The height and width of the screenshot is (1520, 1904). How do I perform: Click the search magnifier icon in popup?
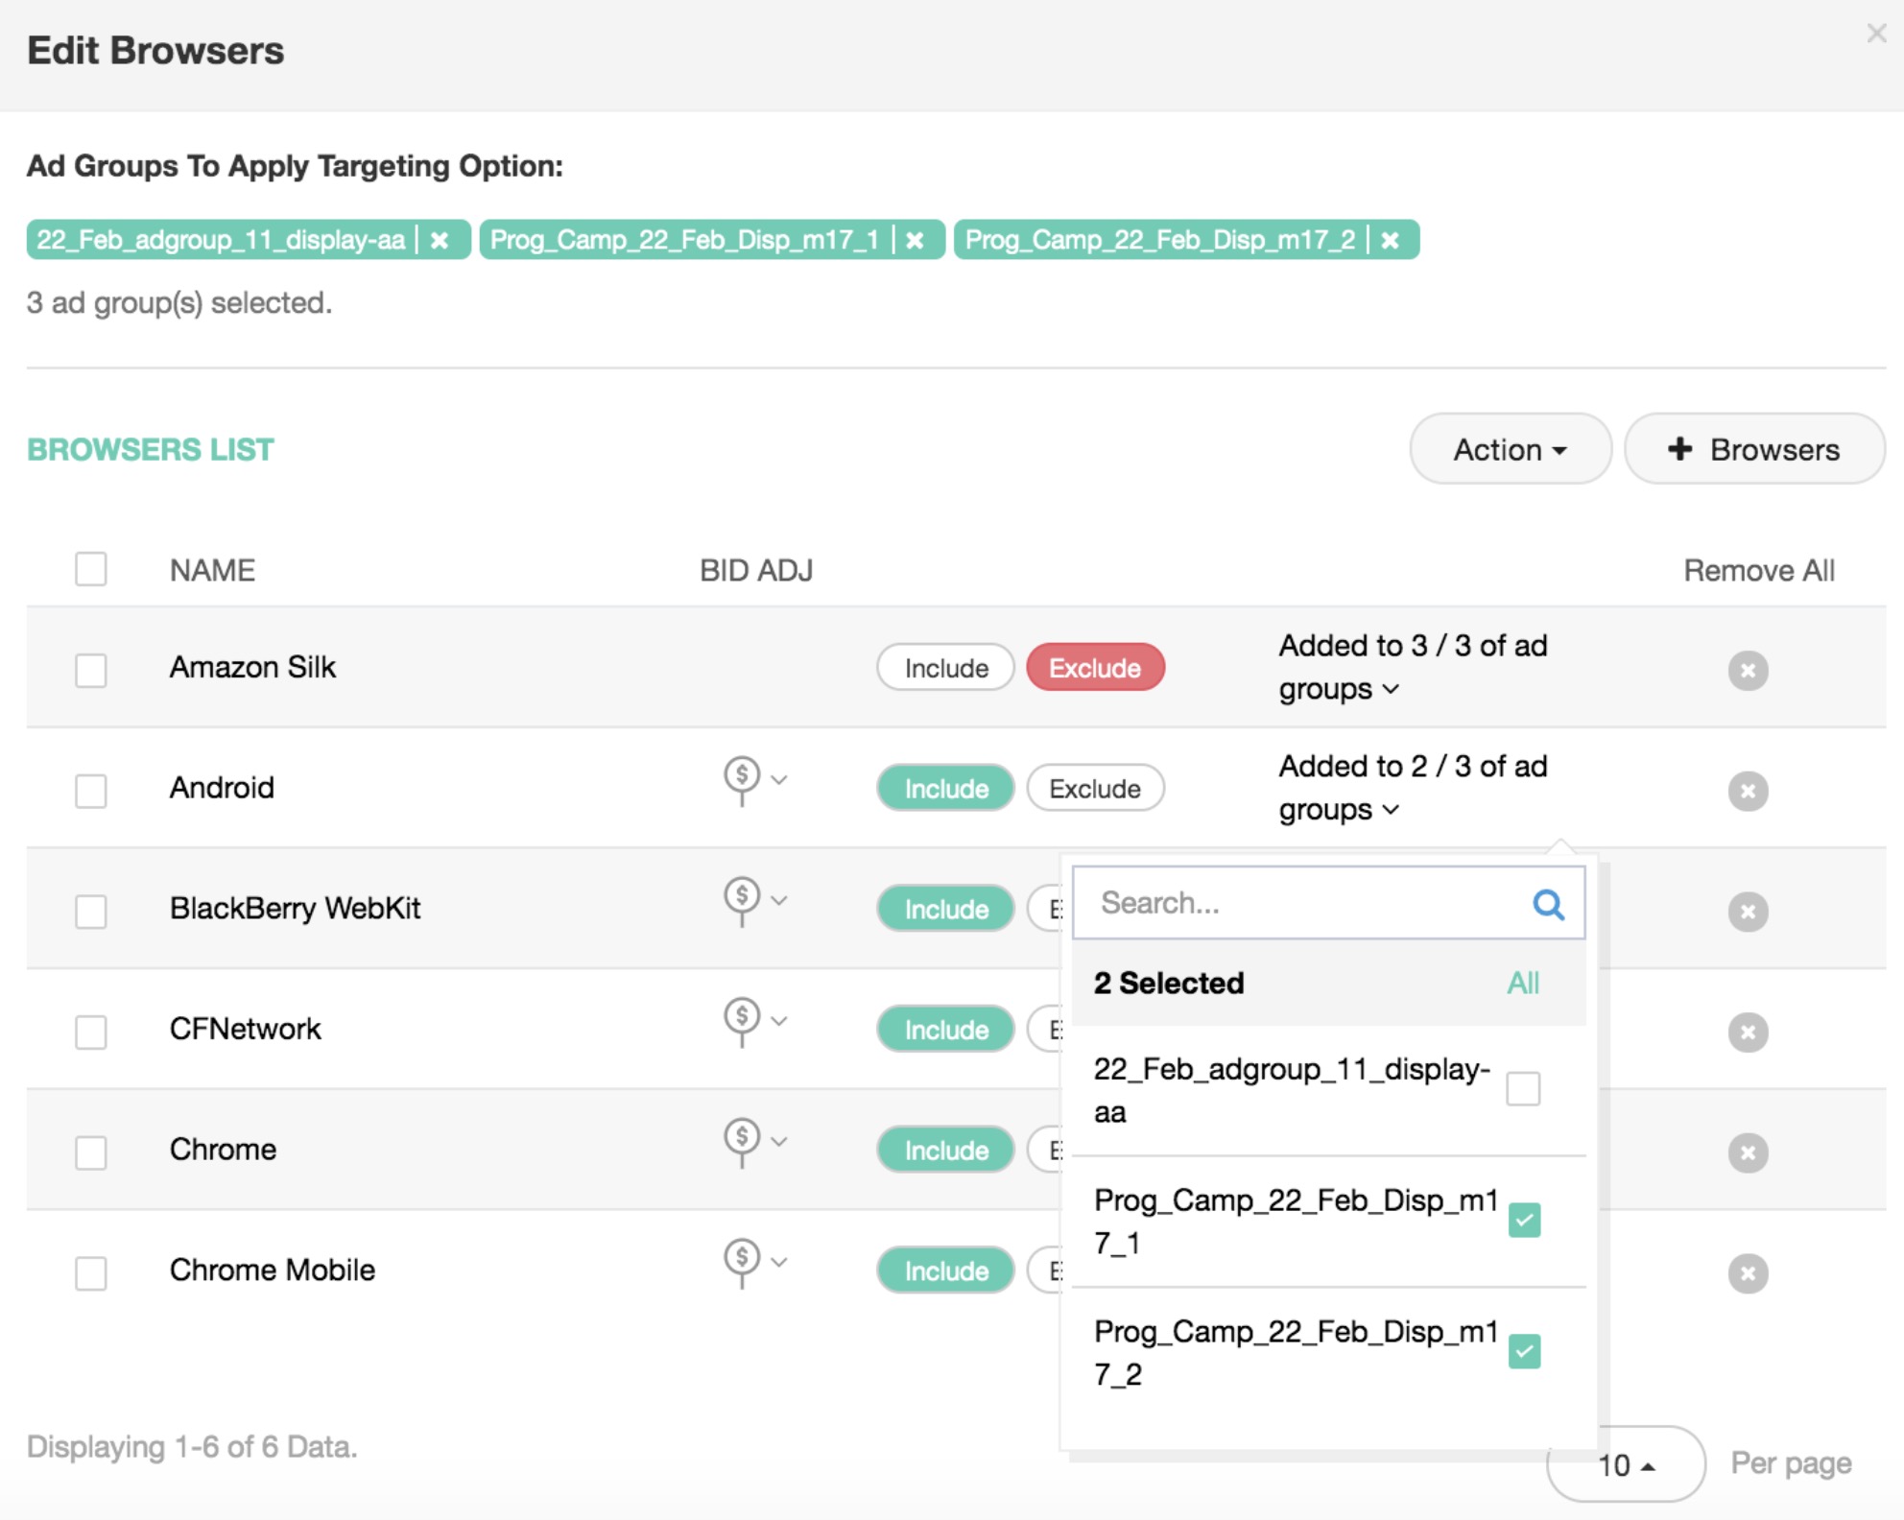(1548, 904)
